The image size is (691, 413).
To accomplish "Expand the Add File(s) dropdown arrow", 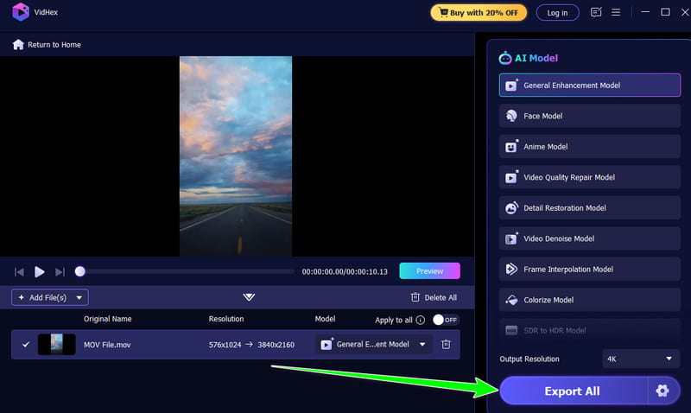I will (x=79, y=297).
